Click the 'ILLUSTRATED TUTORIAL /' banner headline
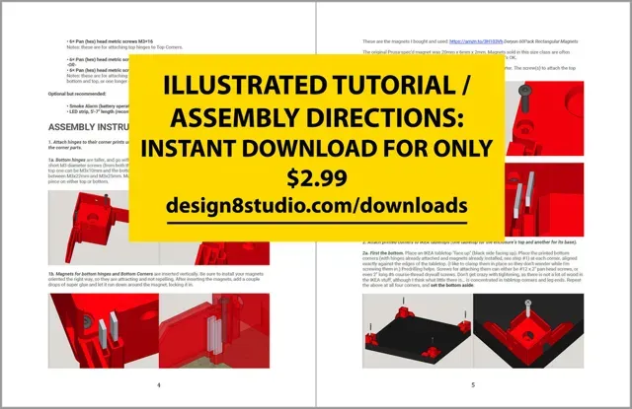This screenshot has height=409, width=632. 317,85
